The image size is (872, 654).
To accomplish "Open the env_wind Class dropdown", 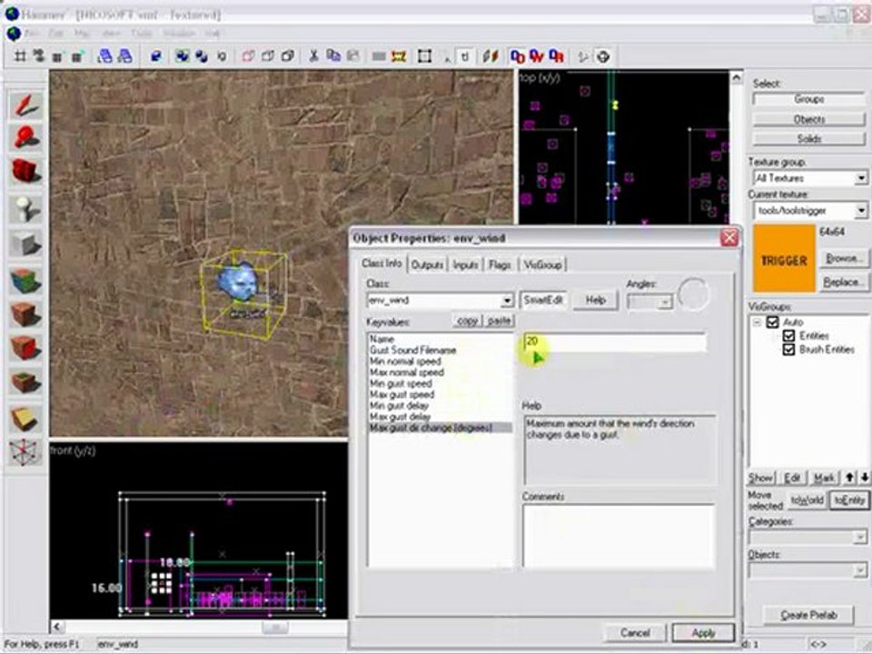I will pos(507,301).
